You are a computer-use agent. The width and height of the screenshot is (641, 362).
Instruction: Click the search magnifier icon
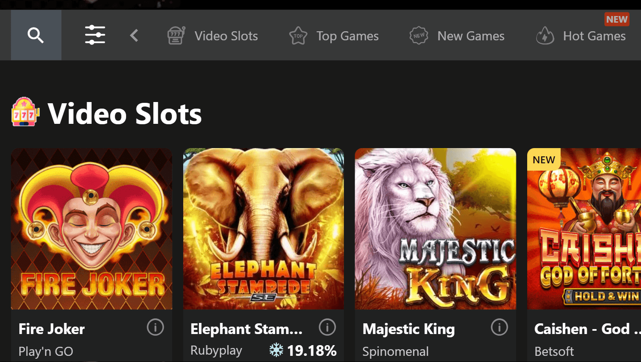(36, 35)
